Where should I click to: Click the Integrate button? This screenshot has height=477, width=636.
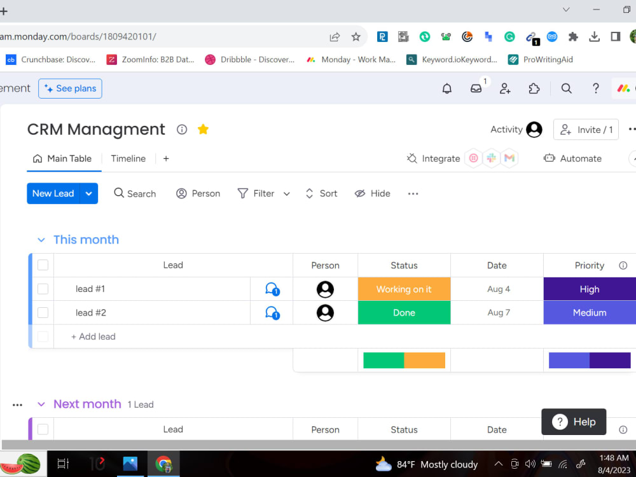click(433, 158)
